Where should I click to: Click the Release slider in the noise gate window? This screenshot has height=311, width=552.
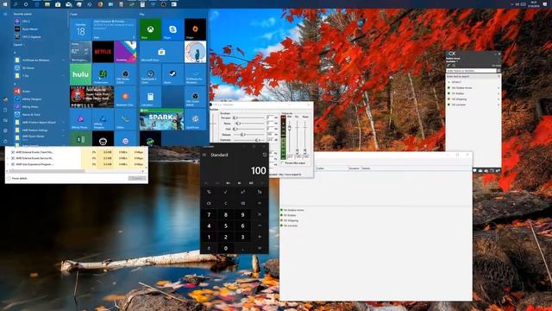(248, 135)
